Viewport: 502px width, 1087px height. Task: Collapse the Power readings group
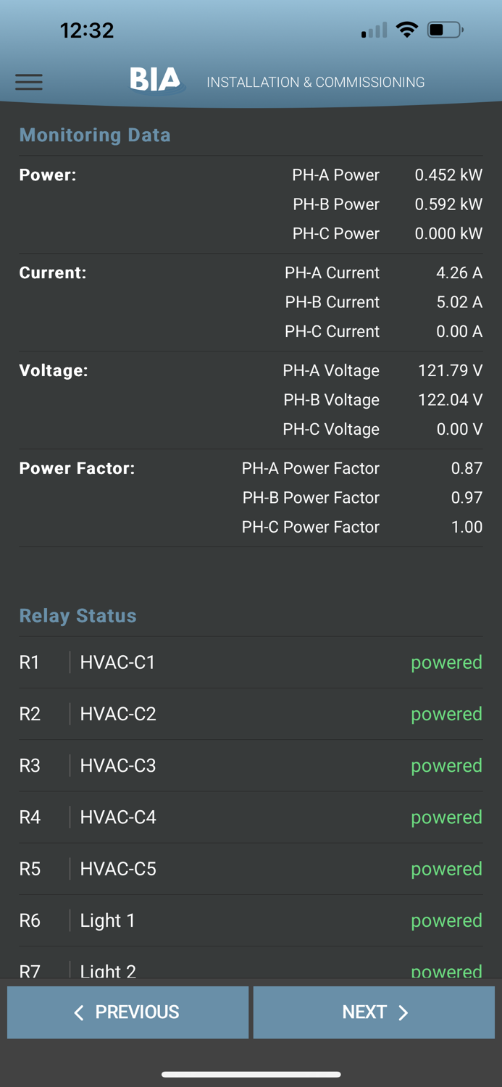click(x=48, y=175)
